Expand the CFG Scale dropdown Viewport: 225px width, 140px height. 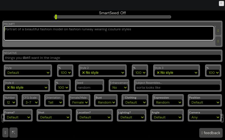pos(31,102)
